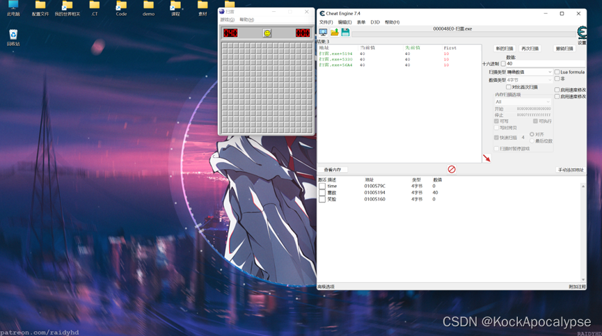Open the 数值类型 value type dropdown
Viewport: 602px width, 336px height.
point(529,80)
